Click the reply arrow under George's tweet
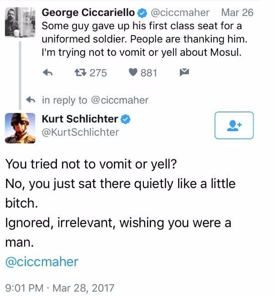Screen dimensions: 275x296 (47, 72)
